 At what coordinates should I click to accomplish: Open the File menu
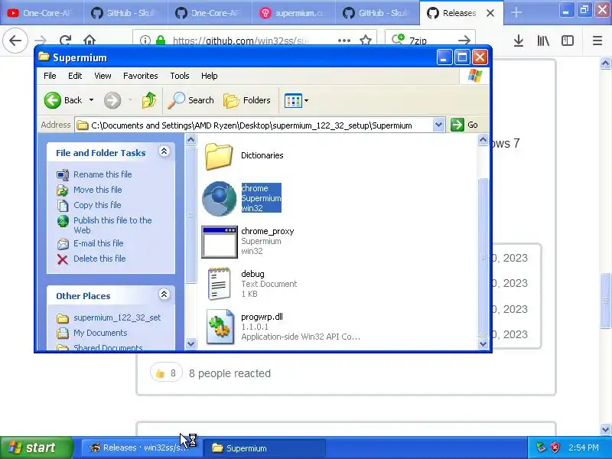pyautogui.click(x=50, y=76)
